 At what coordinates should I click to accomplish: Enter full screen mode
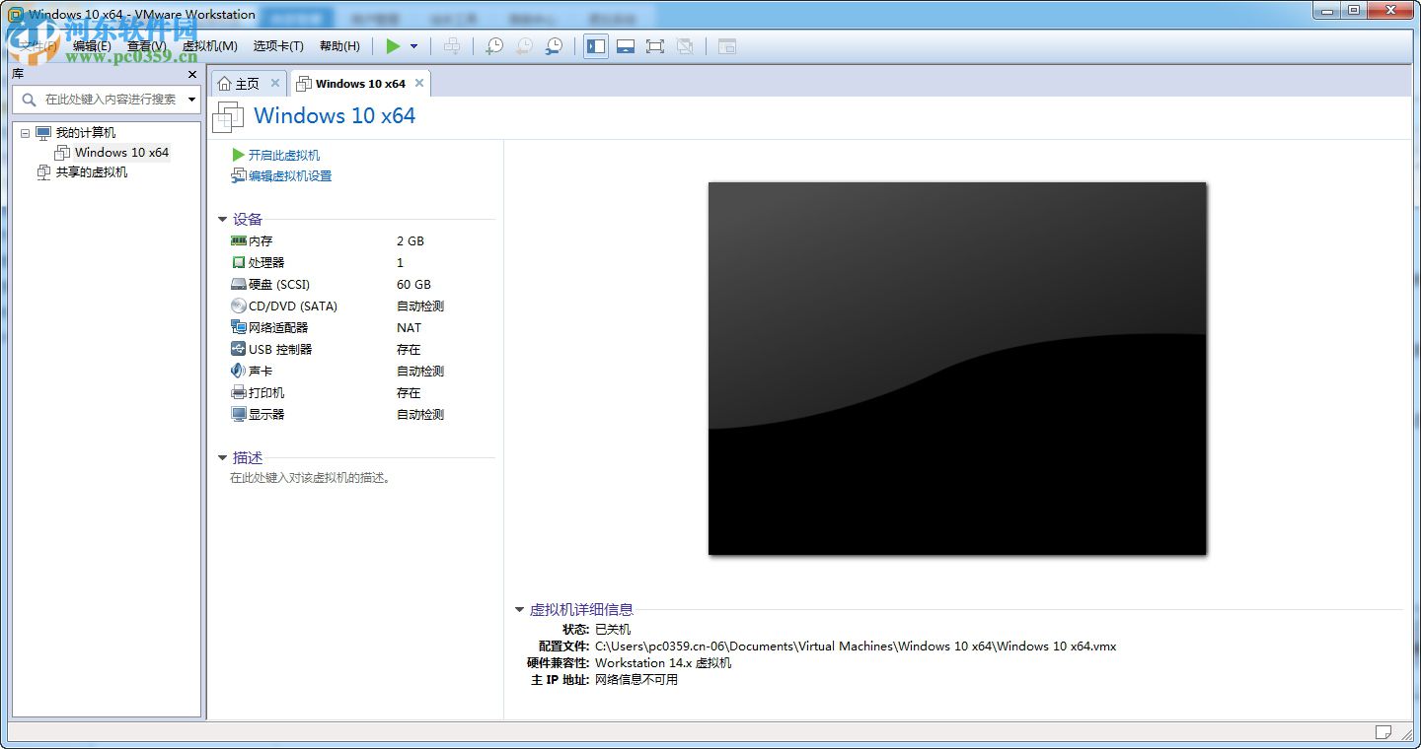pyautogui.click(x=655, y=45)
